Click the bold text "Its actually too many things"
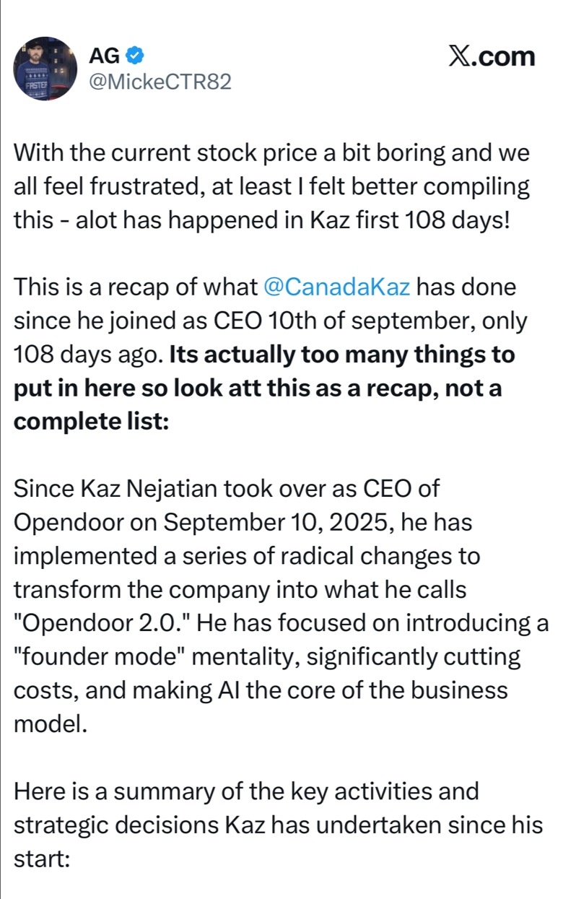 point(342,354)
